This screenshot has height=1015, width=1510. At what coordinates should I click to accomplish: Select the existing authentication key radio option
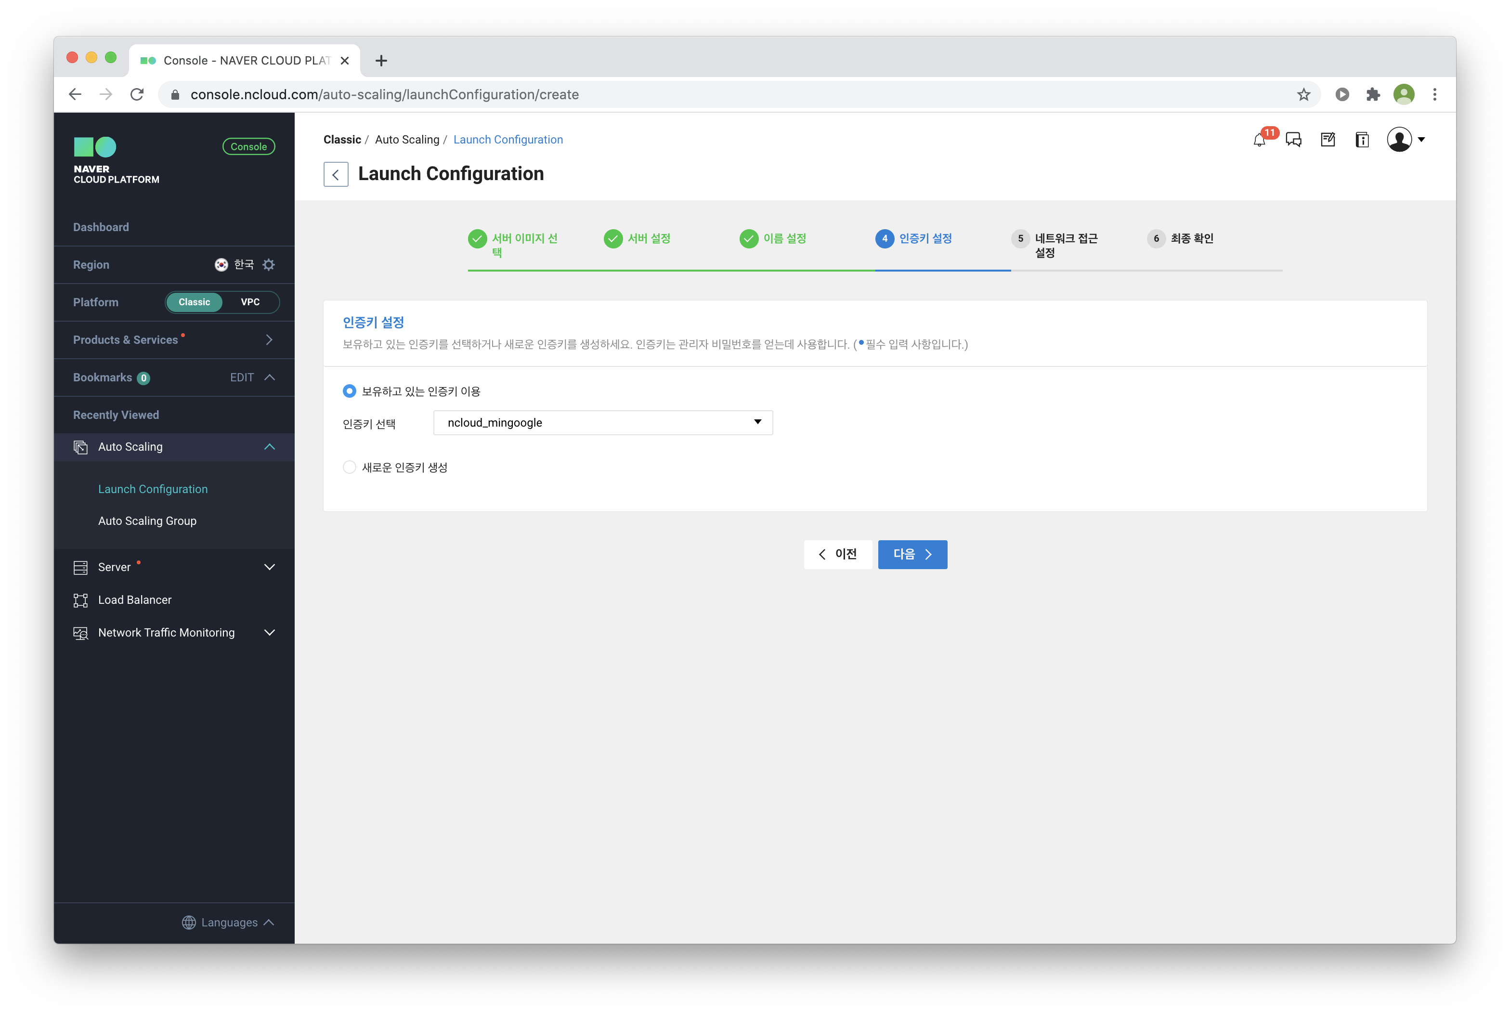coord(350,391)
